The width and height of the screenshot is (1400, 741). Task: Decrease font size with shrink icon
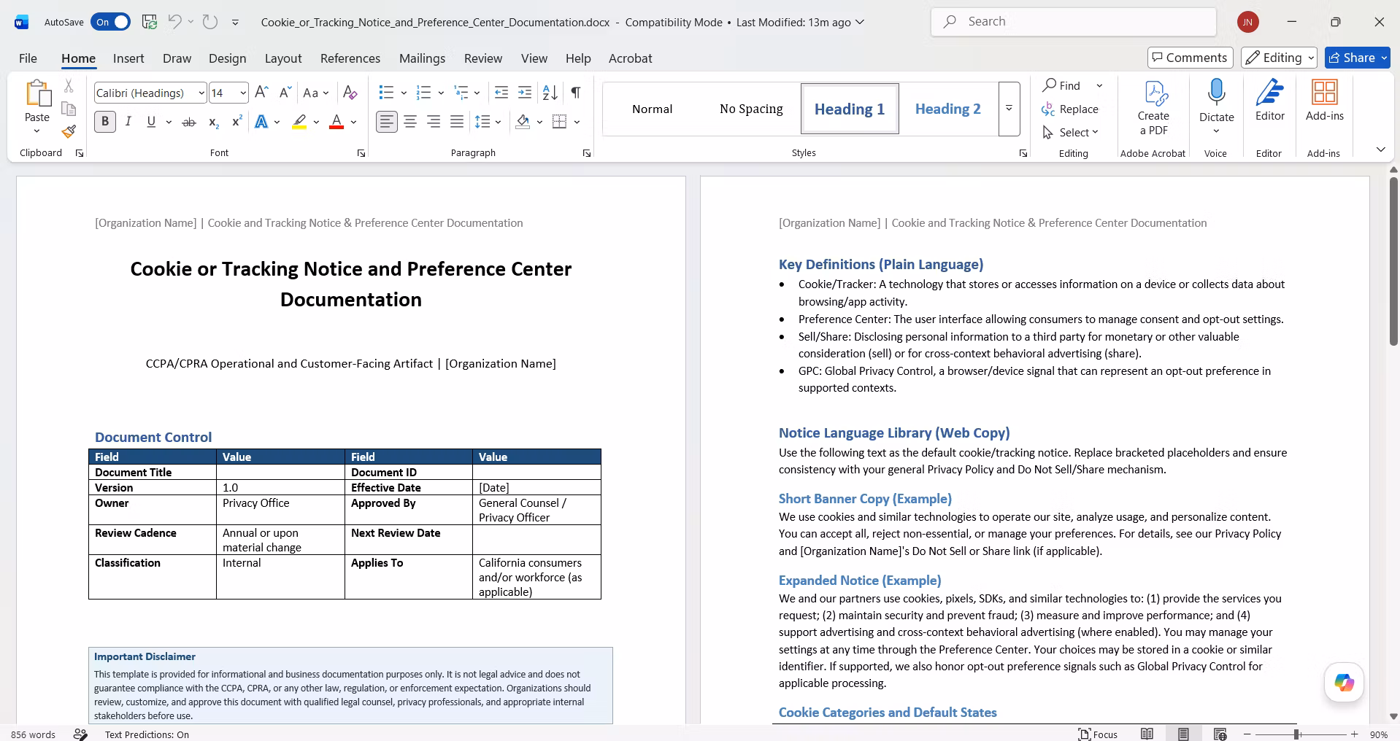click(285, 93)
